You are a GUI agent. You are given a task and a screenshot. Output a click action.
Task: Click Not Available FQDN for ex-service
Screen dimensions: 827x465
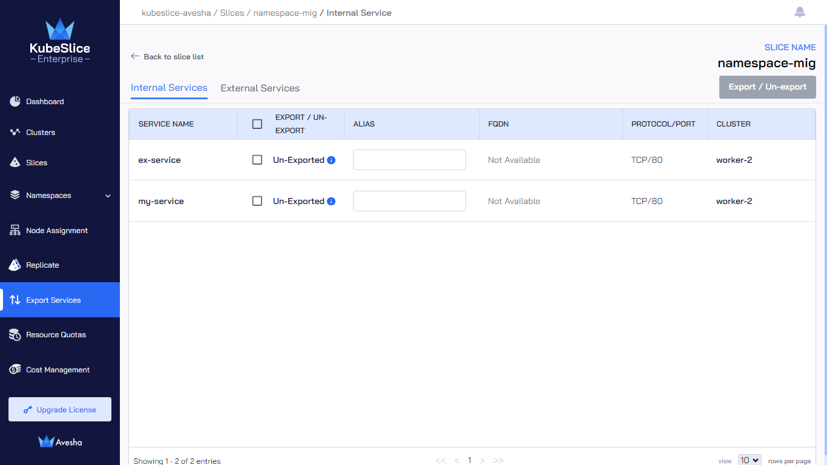pos(514,160)
